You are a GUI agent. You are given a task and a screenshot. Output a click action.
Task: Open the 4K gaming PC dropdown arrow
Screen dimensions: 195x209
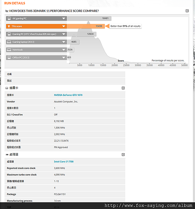click(64, 18)
